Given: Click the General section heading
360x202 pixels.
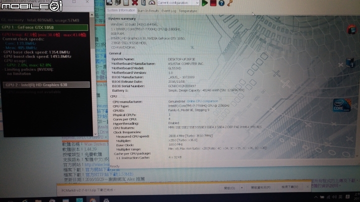Looking at the screenshot, I should pyautogui.click(x=115, y=53).
